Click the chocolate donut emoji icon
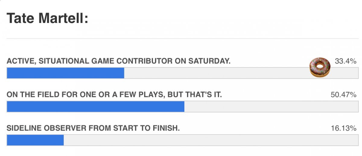The width and height of the screenshot is (362, 156). (320, 67)
